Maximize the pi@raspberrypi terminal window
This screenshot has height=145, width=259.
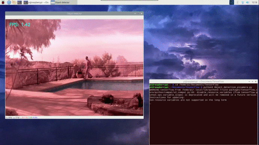pos(252,81)
